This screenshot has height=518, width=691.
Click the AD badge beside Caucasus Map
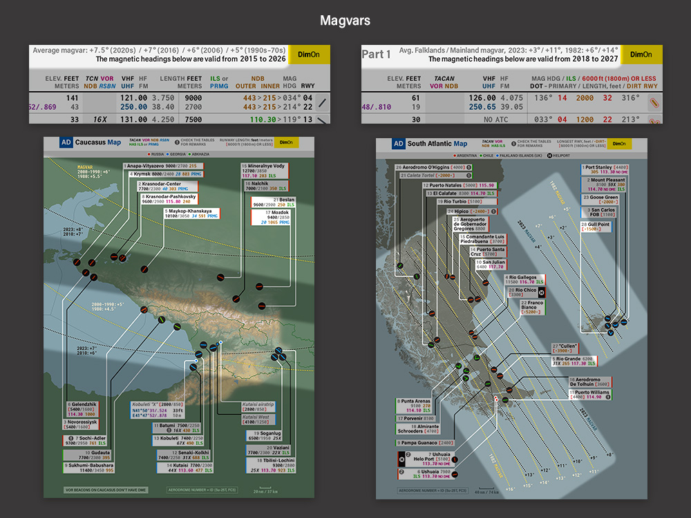66,142
